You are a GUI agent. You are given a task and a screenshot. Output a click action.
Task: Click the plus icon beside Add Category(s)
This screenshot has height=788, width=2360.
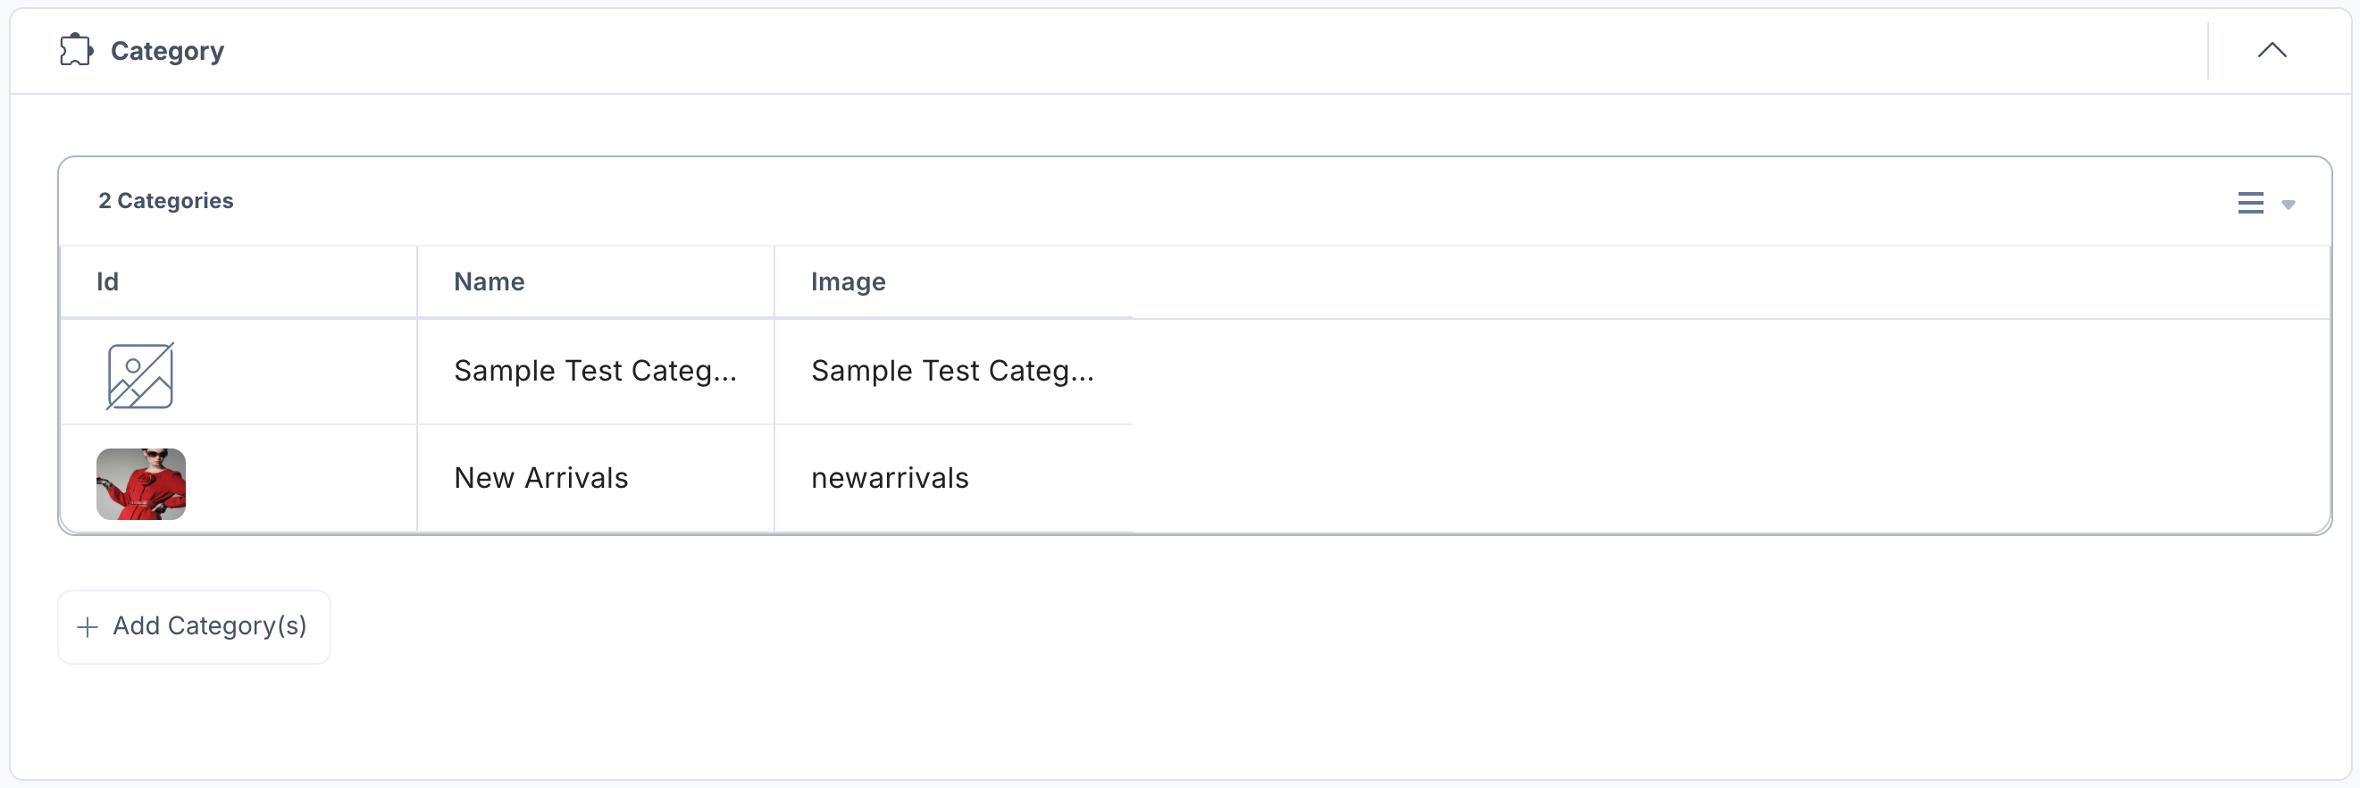pos(87,626)
